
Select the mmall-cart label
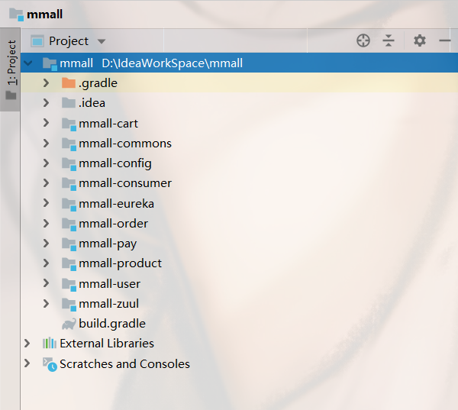coord(108,124)
